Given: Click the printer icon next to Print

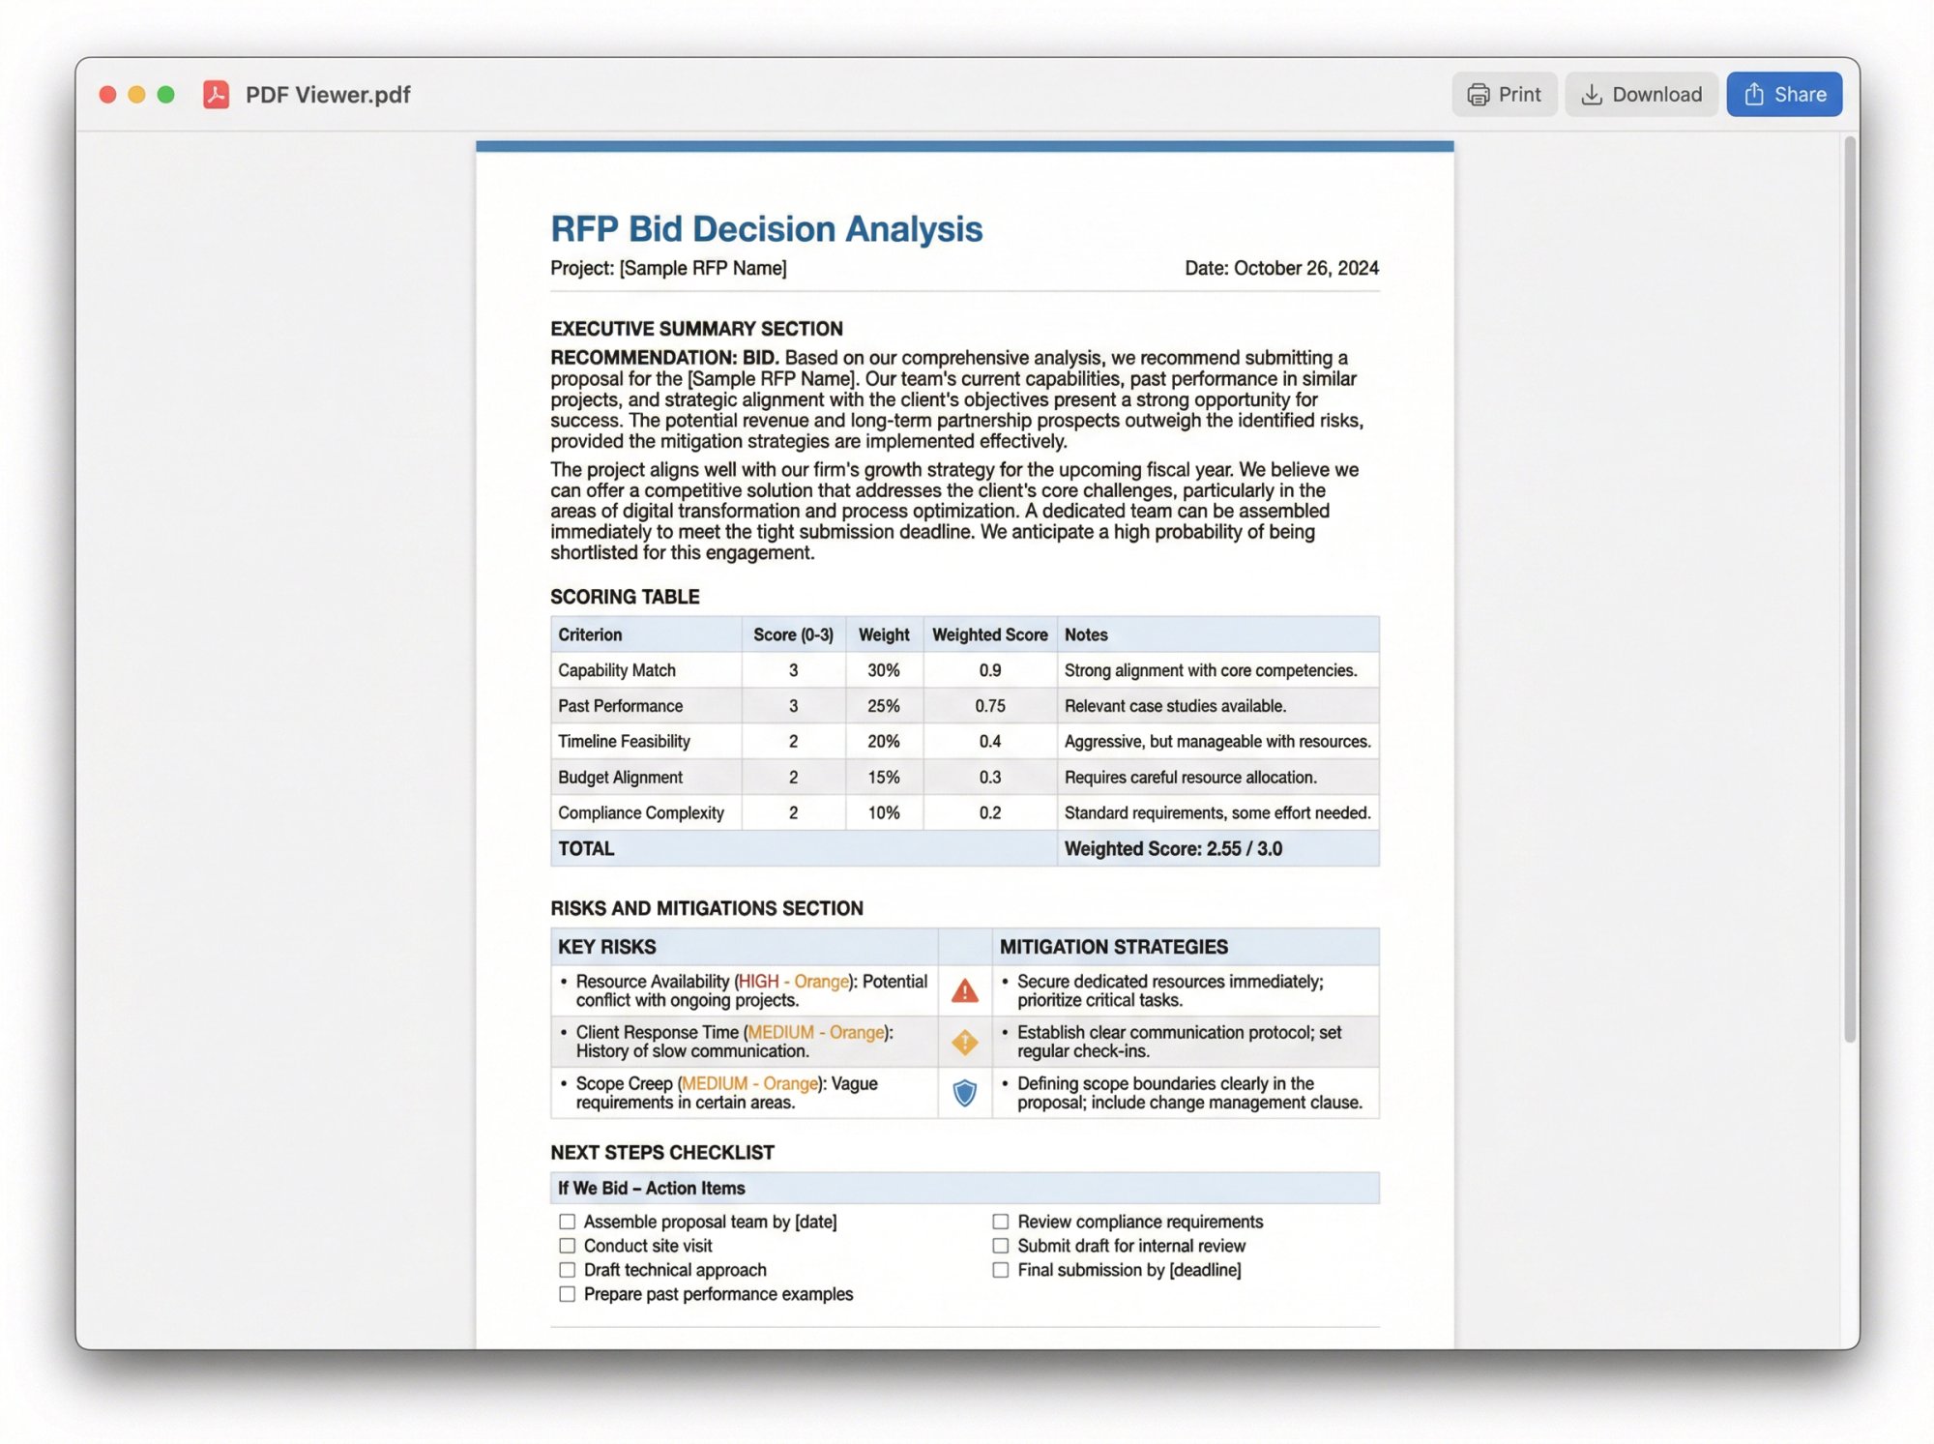Looking at the screenshot, I should pyautogui.click(x=1478, y=94).
